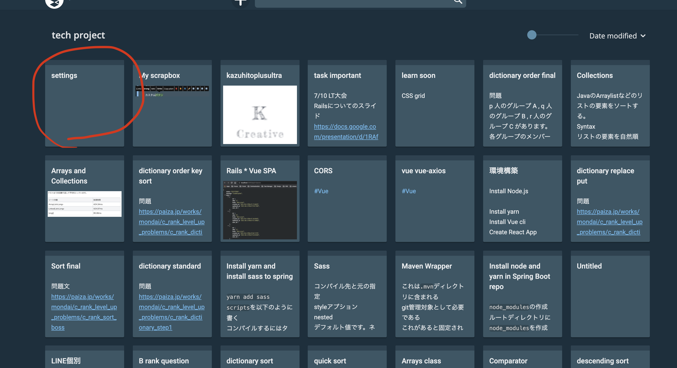Click the #Vue tag in vue vue-axios card
677x368 pixels.
coord(409,191)
